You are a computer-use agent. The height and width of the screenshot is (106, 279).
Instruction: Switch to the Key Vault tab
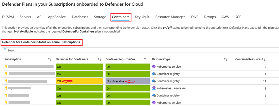click(x=142, y=17)
